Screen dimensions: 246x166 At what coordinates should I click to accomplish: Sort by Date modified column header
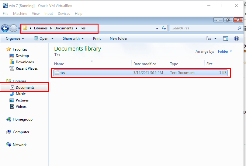point(145,64)
